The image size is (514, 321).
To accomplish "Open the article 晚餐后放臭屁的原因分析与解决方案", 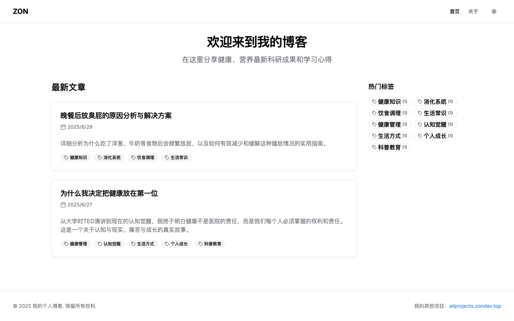I will (116, 116).
